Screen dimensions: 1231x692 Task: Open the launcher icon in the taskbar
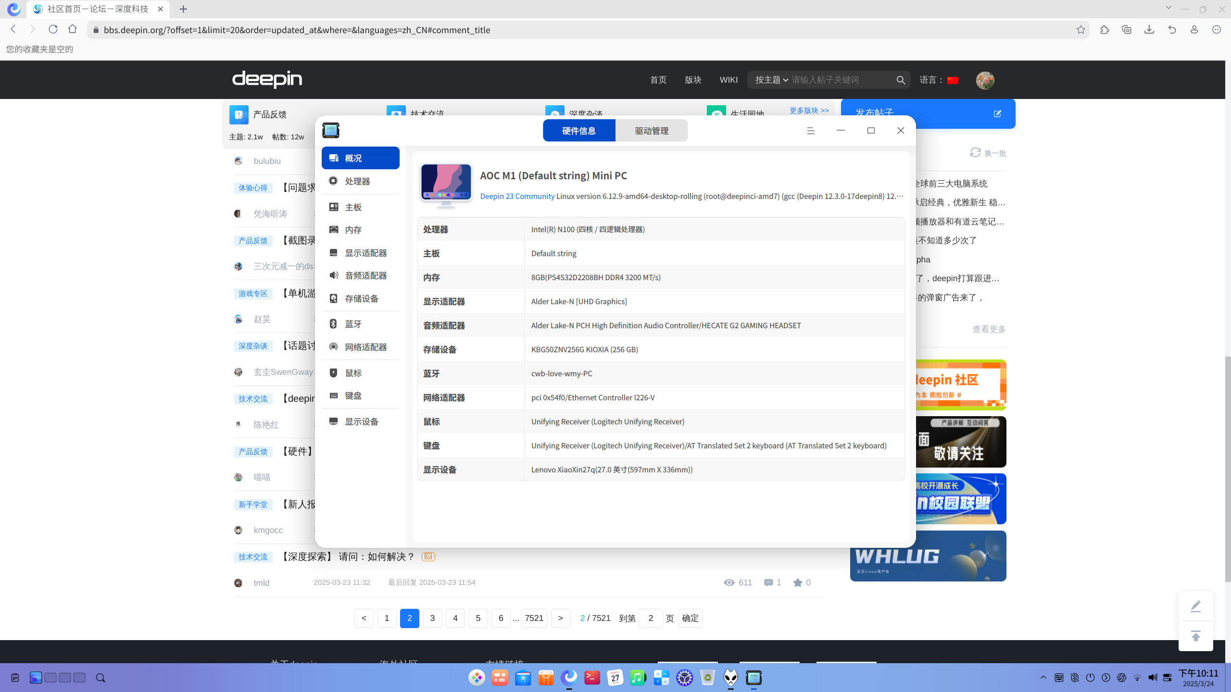click(477, 678)
